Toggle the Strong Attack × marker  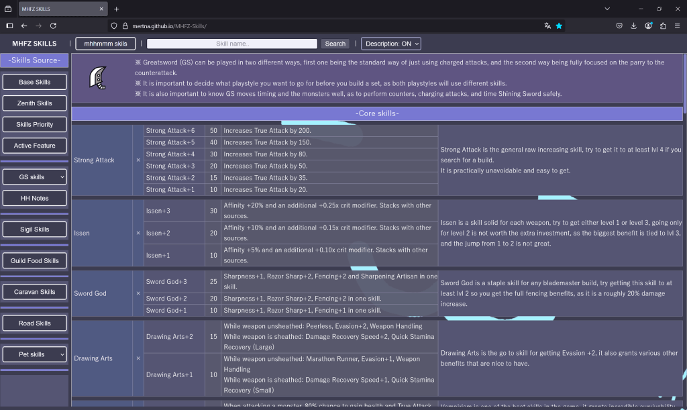coord(138,160)
